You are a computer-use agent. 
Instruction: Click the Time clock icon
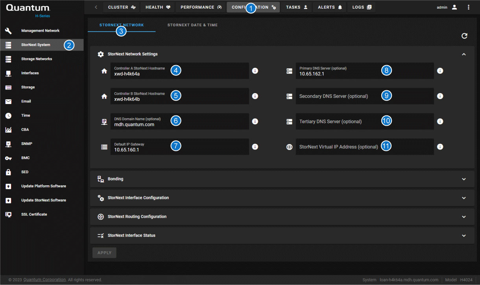click(x=8, y=115)
